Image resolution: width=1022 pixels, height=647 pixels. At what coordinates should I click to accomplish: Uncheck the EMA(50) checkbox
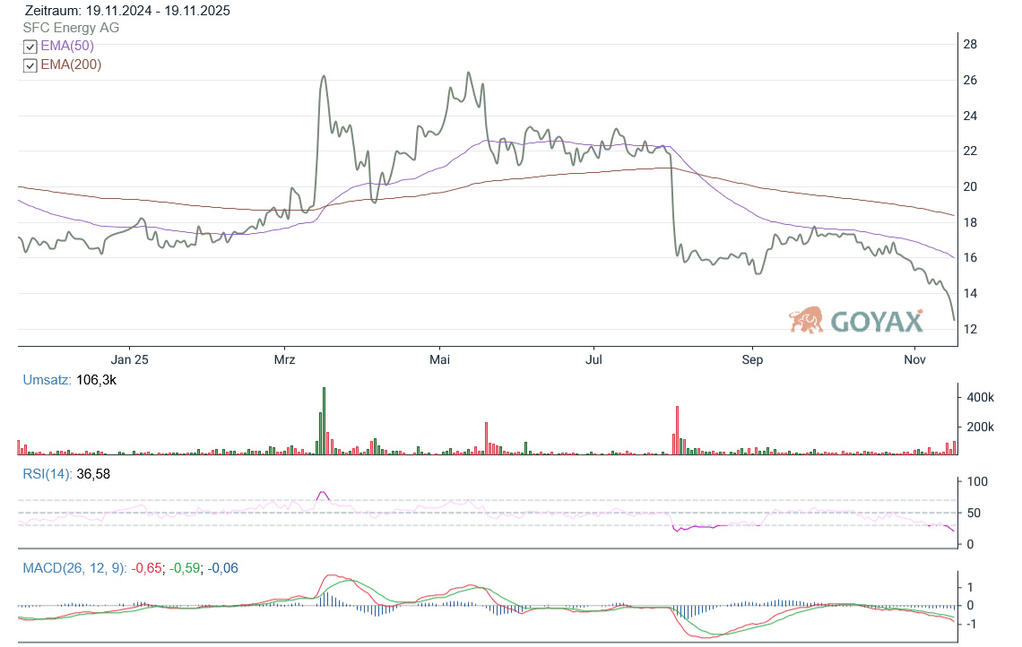[30, 47]
